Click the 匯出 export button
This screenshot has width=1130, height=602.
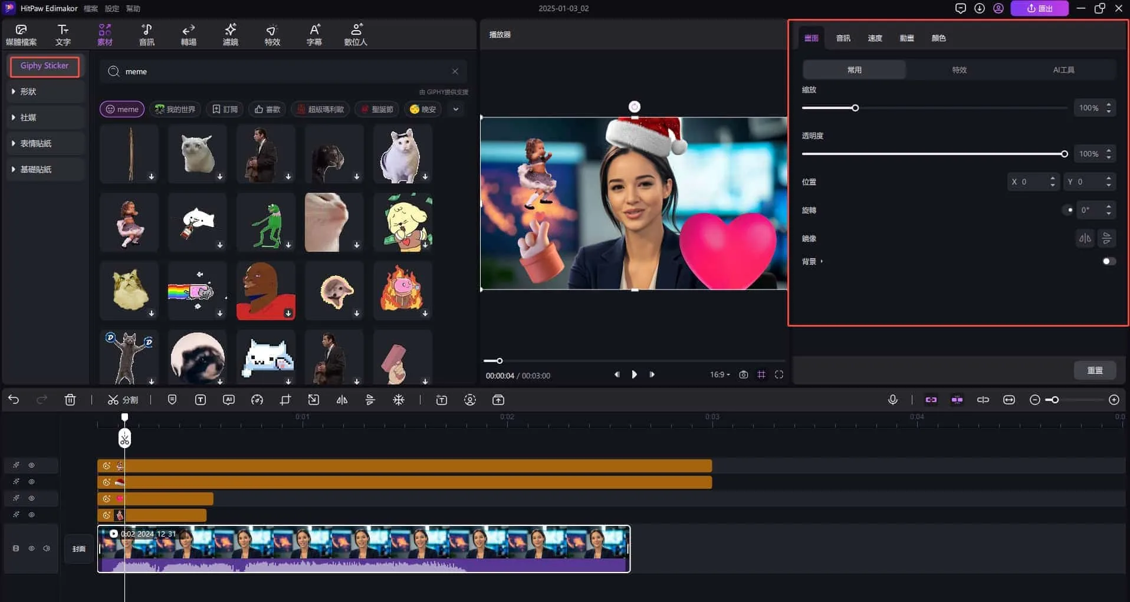pos(1039,8)
